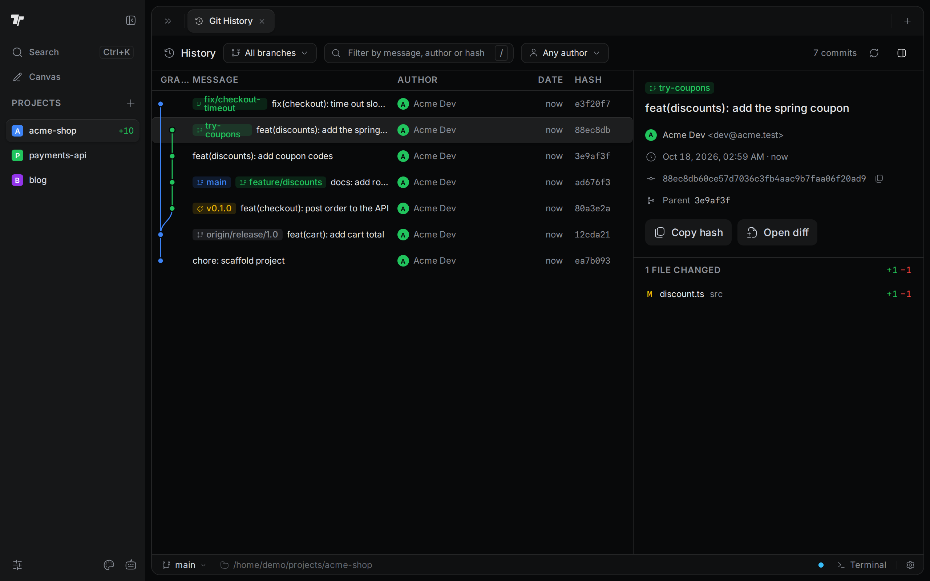930x581 pixels.
Task: Add a new project with plus icon
Action: [x=131, y=103]
